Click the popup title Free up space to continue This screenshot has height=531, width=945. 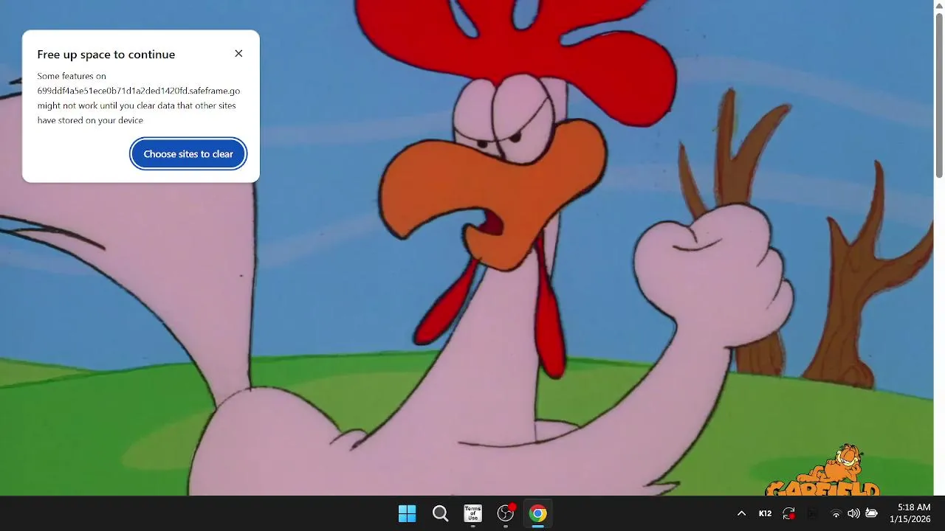pos(106,55)
